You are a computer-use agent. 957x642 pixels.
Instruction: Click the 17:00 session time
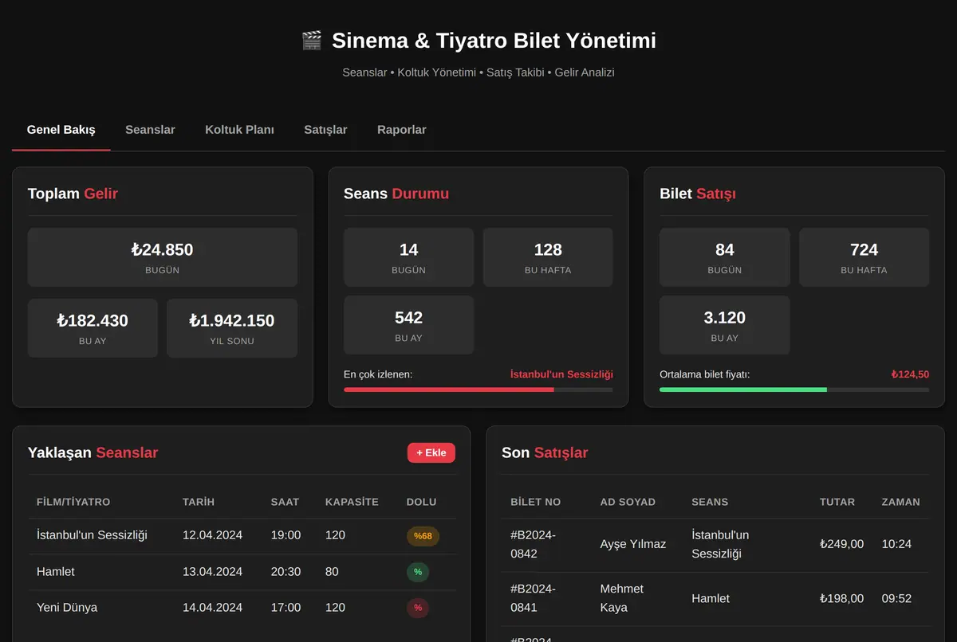(x=286, y=608)
